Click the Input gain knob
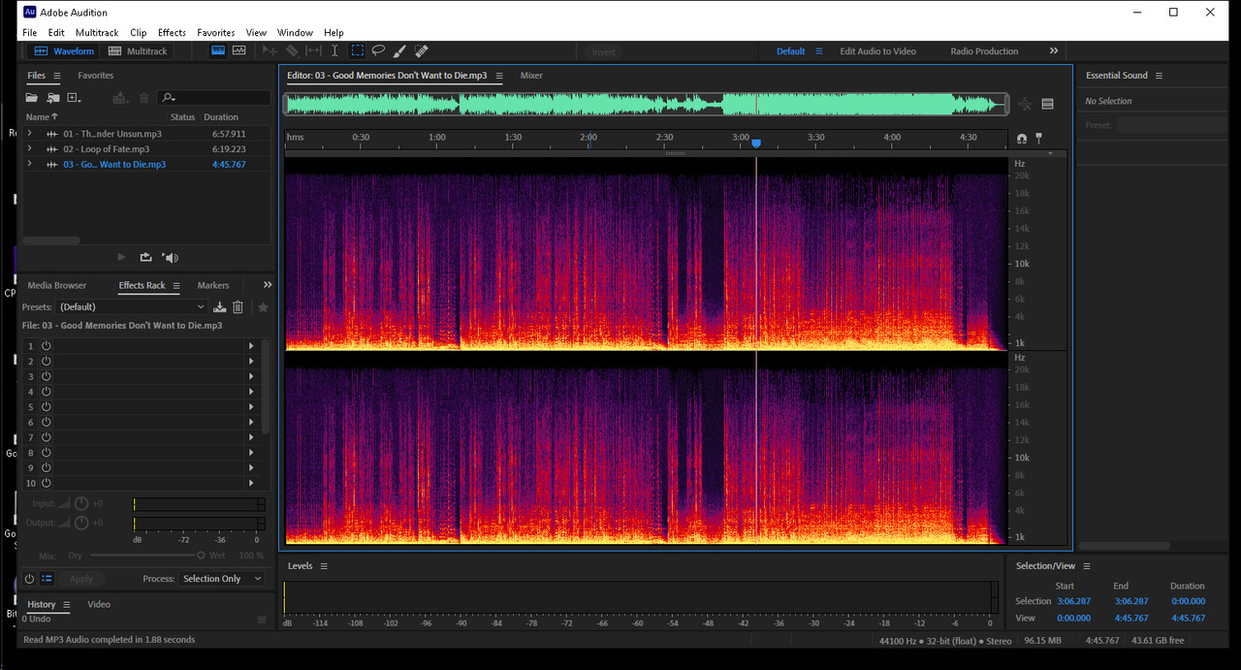Screen dimensions: 1241x670 81,503
